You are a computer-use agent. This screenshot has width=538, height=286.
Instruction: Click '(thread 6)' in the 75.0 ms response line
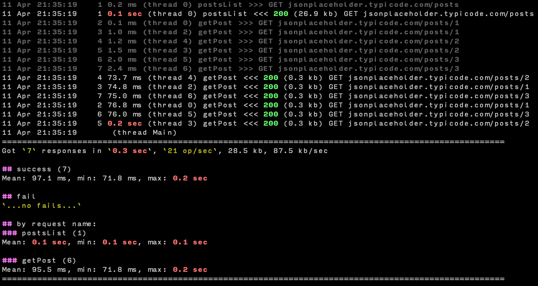(172, 96)
